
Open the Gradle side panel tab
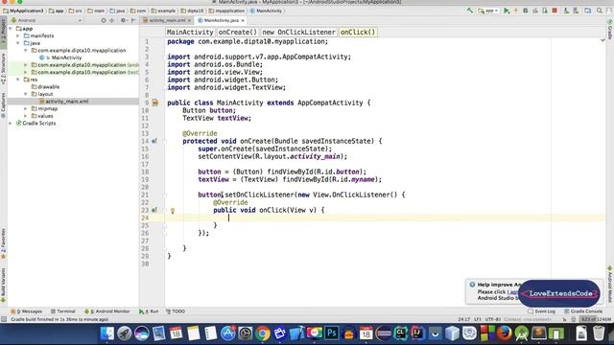pos(610,30)
